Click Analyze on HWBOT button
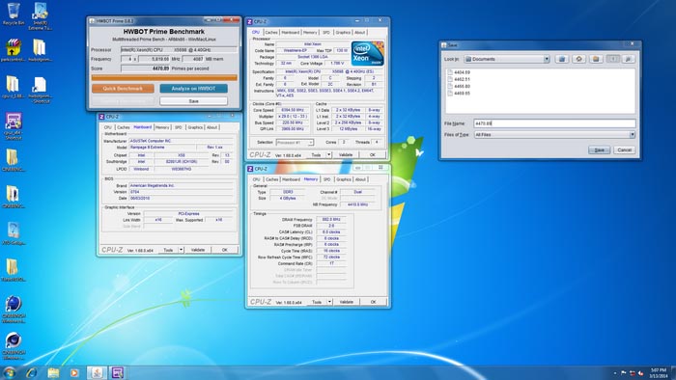Viewport: 676px width, 380px height. point(193,88)
